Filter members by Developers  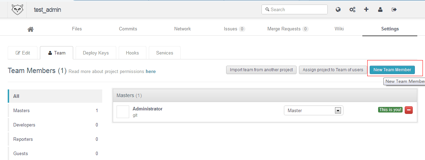[x=55, y=125]
